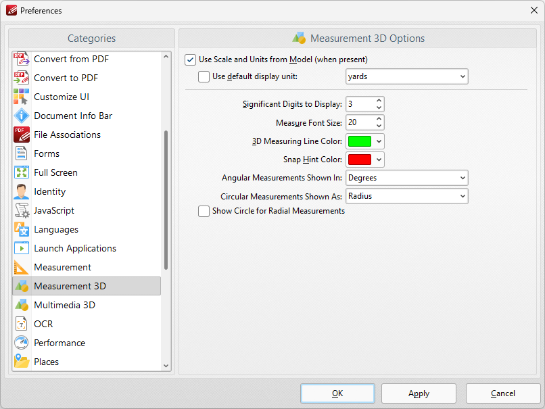Increase Significant Digits to Display value
Viewport: 545px width, 409px height.
pos(379,101)
